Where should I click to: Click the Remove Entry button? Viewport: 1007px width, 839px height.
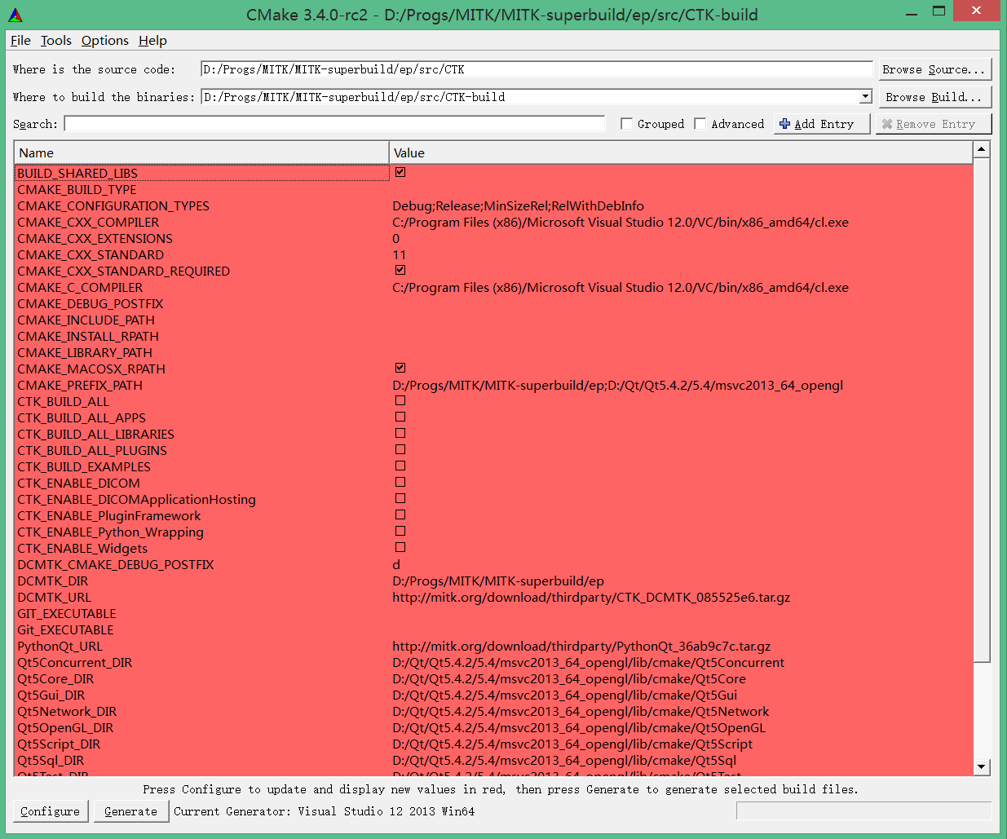click(x=934, y=124)
